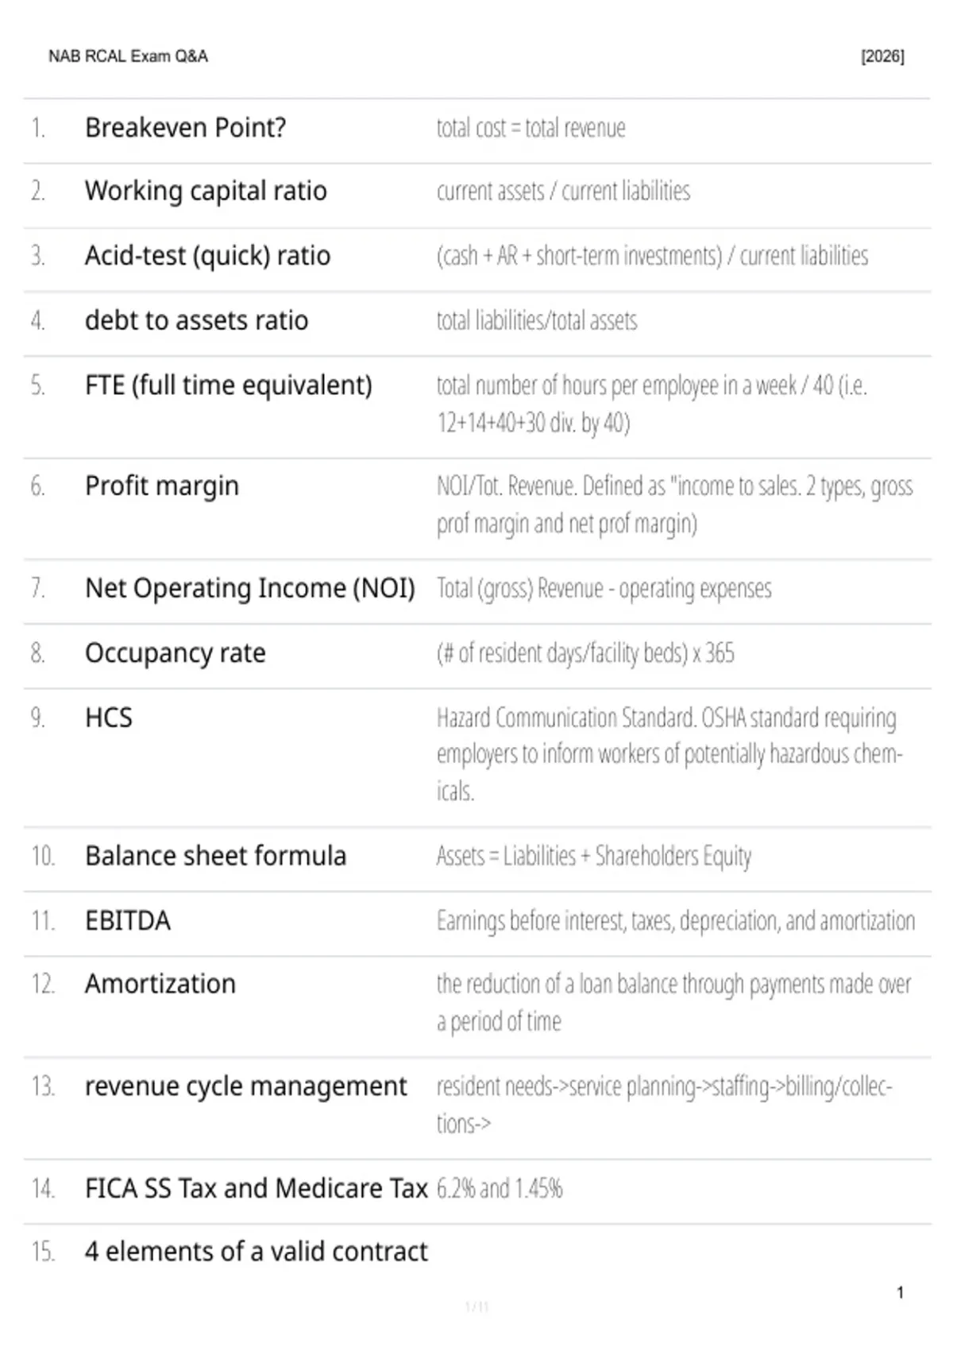Click the 'NAB RCAL Exam Q&A' header

coord(128,56)
